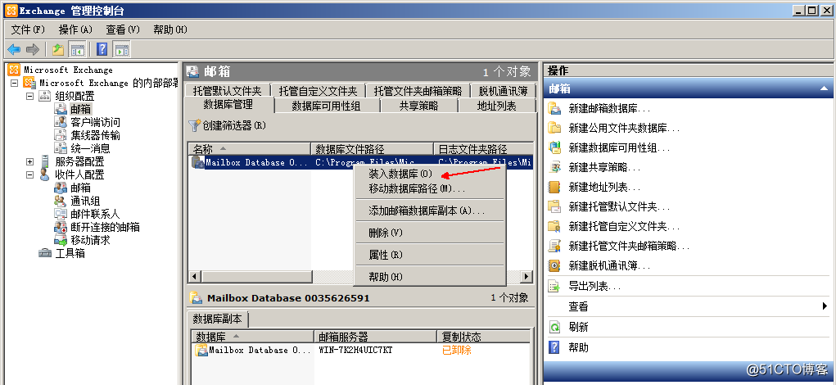Click the Microsoft Exchange root node icon
This screenshot has height=385, width=836.
(15, 70)
